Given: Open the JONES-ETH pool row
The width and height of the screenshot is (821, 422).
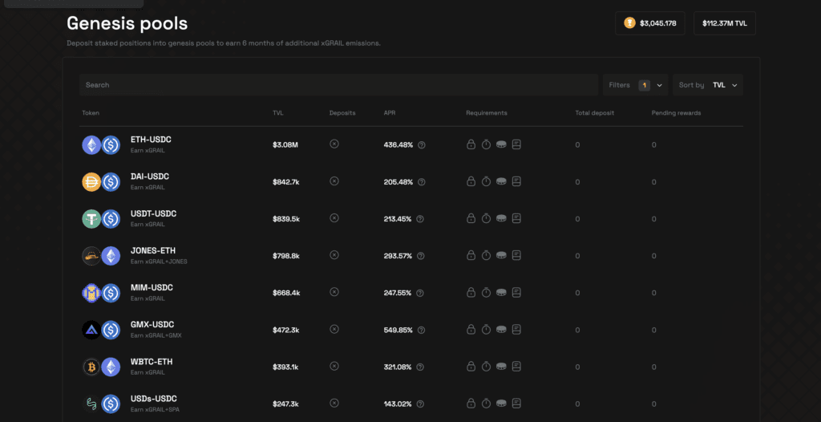Looking at the screenshot, I should pyautogui.click(x=411, y=256).
